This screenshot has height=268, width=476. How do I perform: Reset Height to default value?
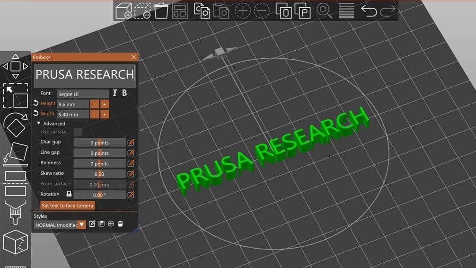[36, 103]
